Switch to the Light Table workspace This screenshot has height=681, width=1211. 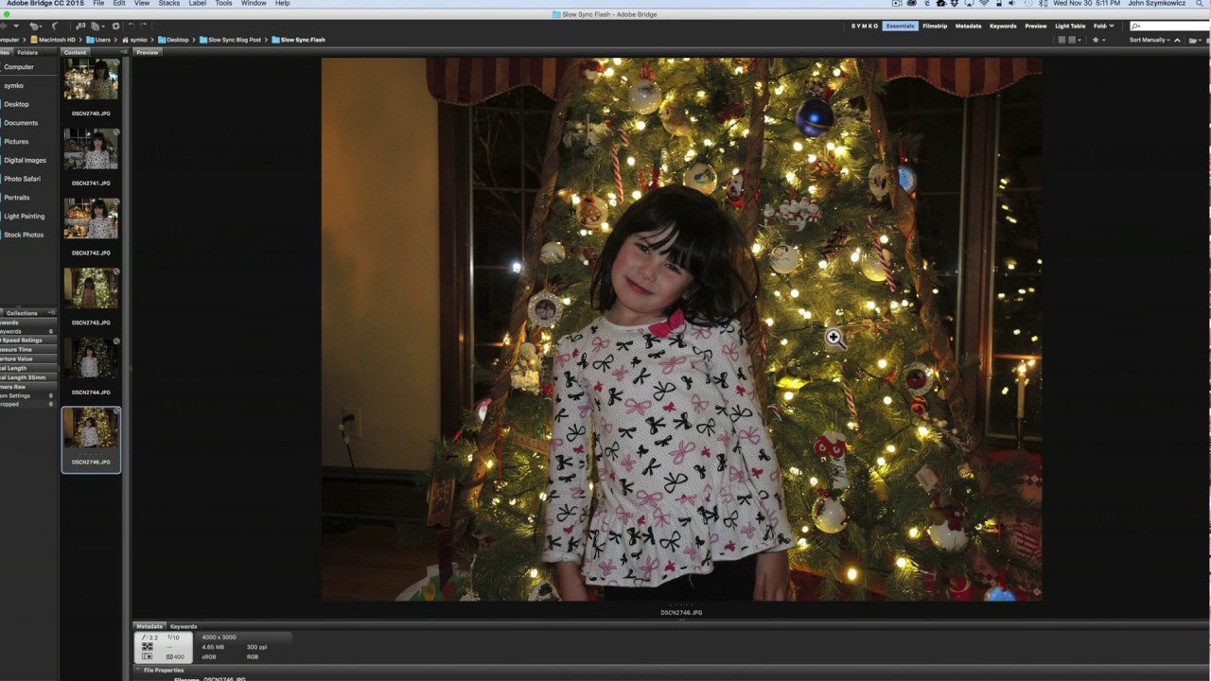(x=1070, y=26)
